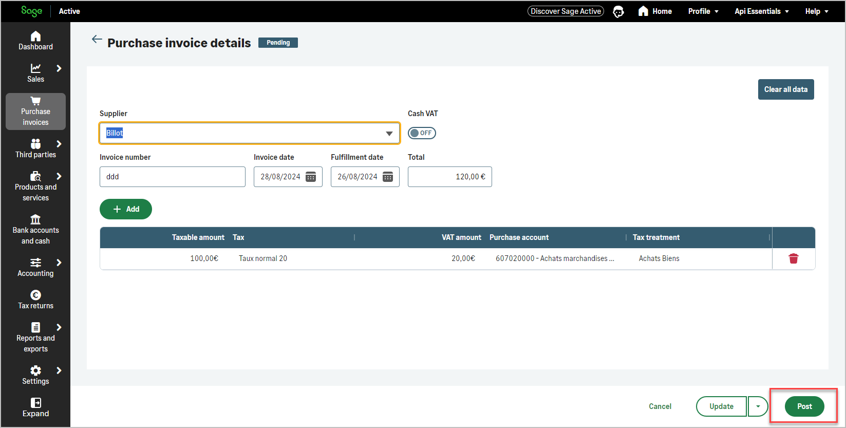Click the Fulfillment date field text

pyautogui.click(x=358, y=177)
